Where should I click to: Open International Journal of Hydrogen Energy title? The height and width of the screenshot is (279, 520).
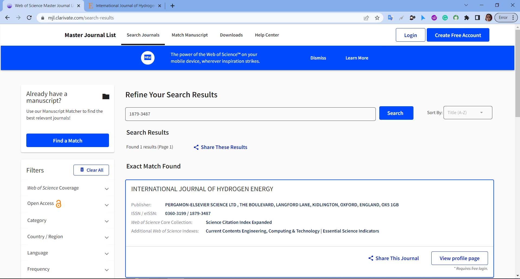(x=202, y=189)
